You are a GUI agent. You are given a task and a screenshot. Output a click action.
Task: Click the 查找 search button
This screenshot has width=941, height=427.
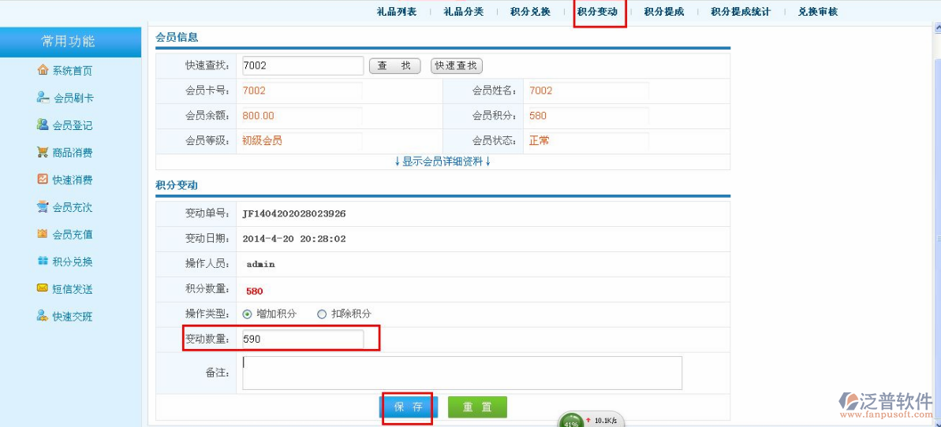tap(394, 66)
